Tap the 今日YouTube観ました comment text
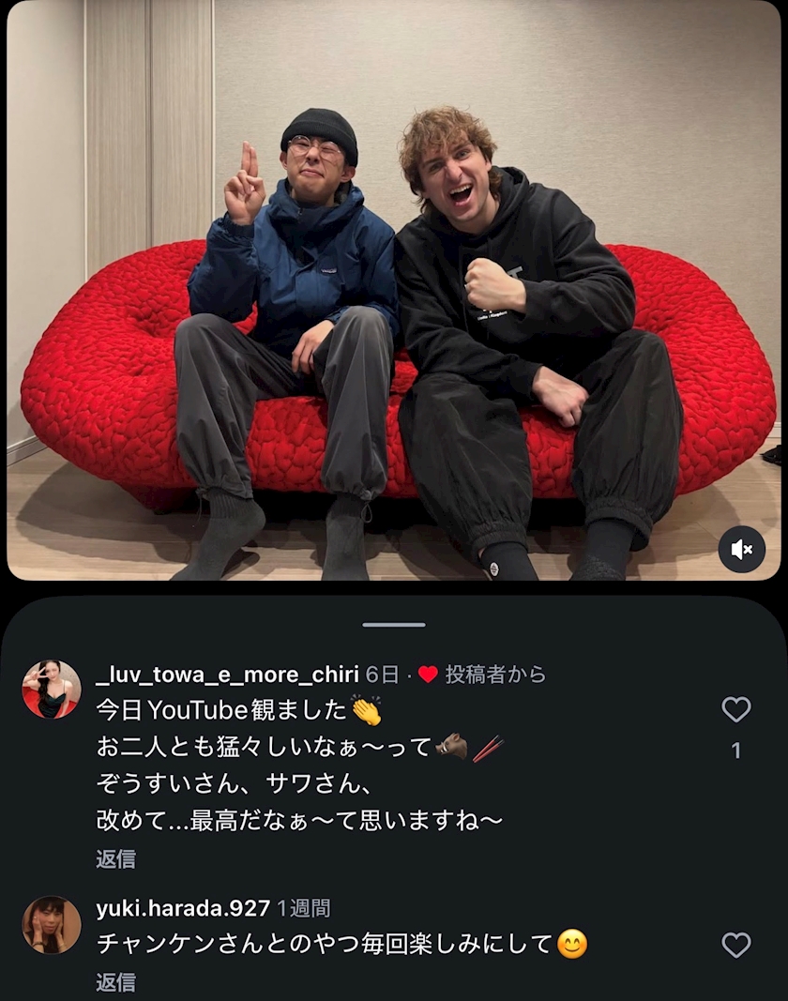The height and width of the screenshot is (1001, 788). pos(221,710)
